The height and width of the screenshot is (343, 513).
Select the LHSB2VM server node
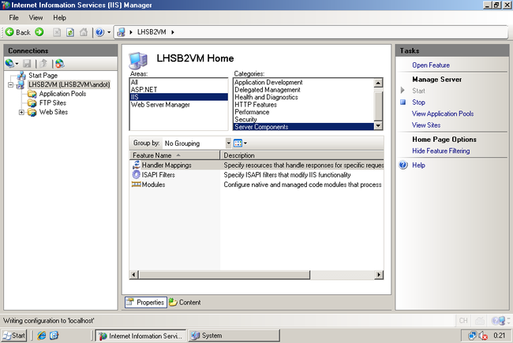(x=69, y=84)
